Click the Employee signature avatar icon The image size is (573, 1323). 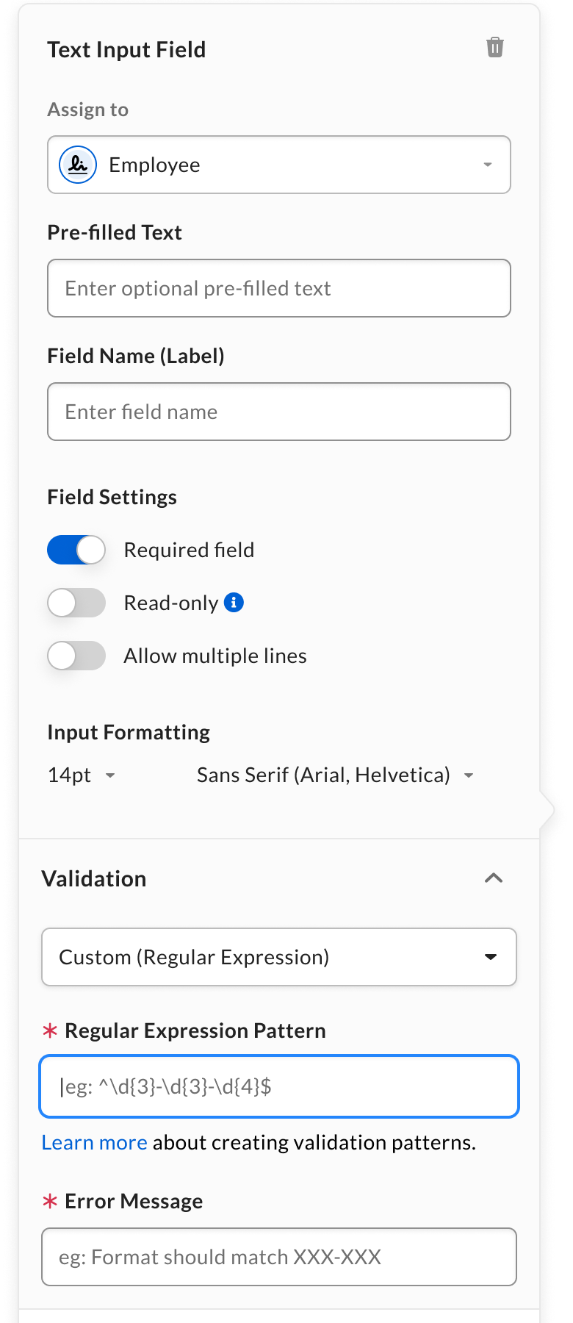pos(78,165)
